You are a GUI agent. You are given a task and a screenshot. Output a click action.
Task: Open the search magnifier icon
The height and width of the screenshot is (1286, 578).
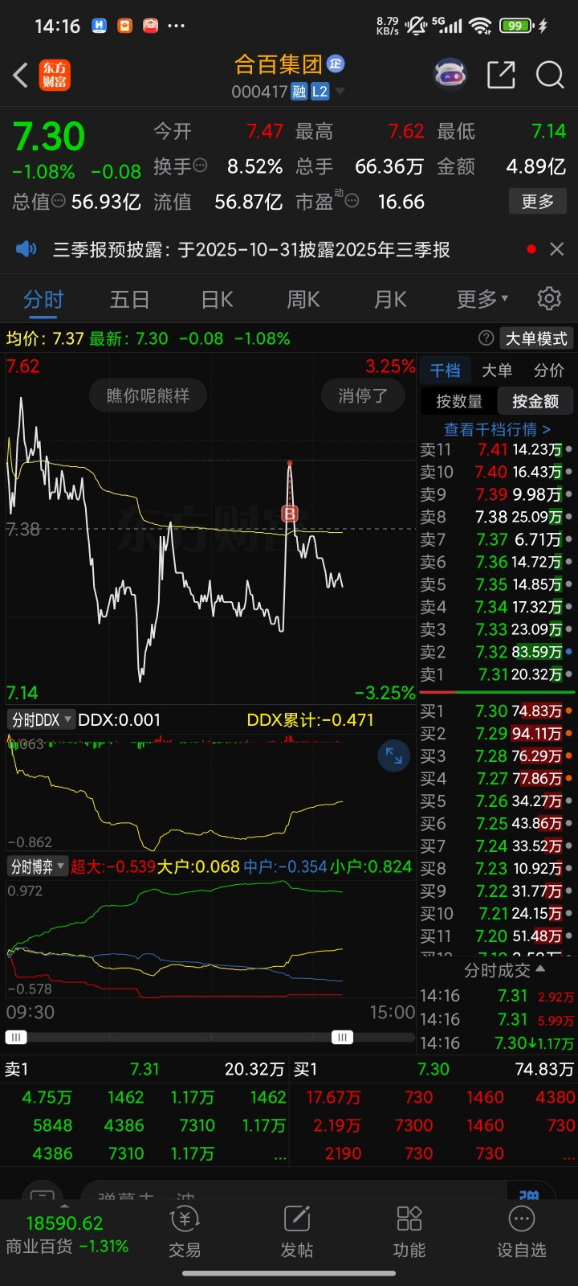550,76
